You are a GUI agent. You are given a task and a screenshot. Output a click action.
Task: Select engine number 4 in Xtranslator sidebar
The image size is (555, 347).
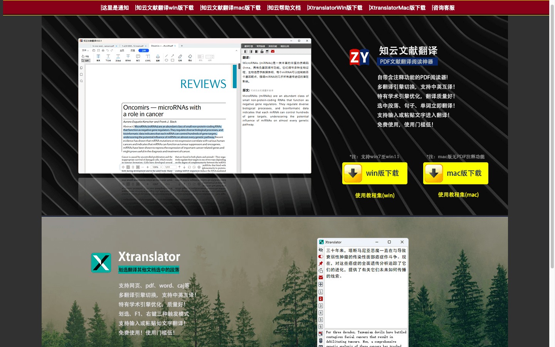321,313
